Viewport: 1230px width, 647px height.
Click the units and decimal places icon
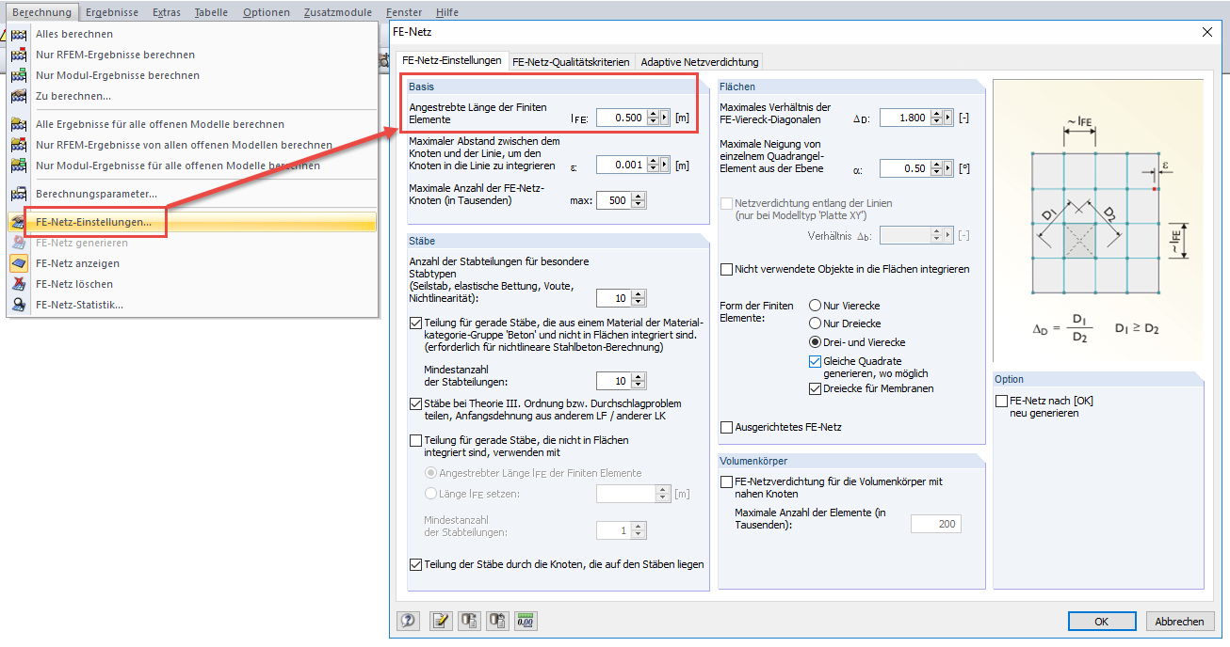coord(526,621)
